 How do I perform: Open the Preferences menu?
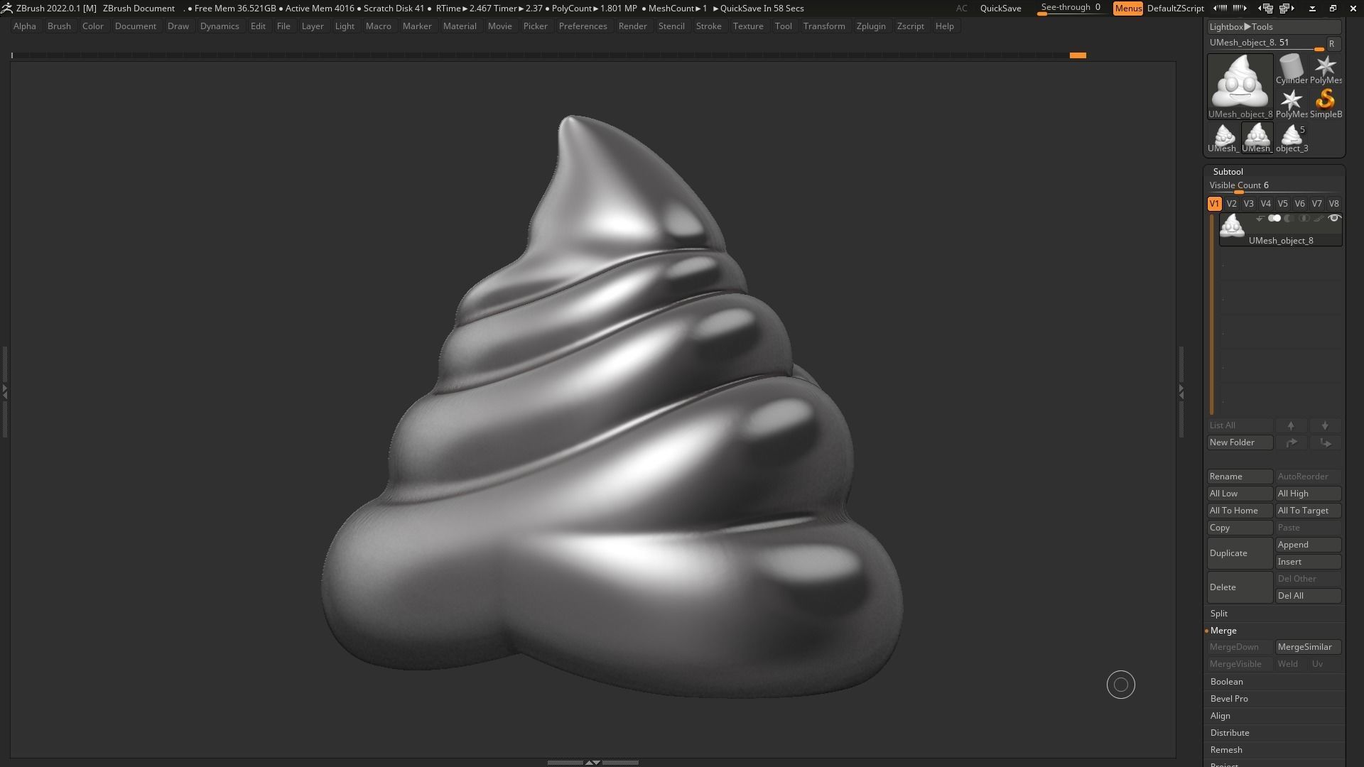583,26
